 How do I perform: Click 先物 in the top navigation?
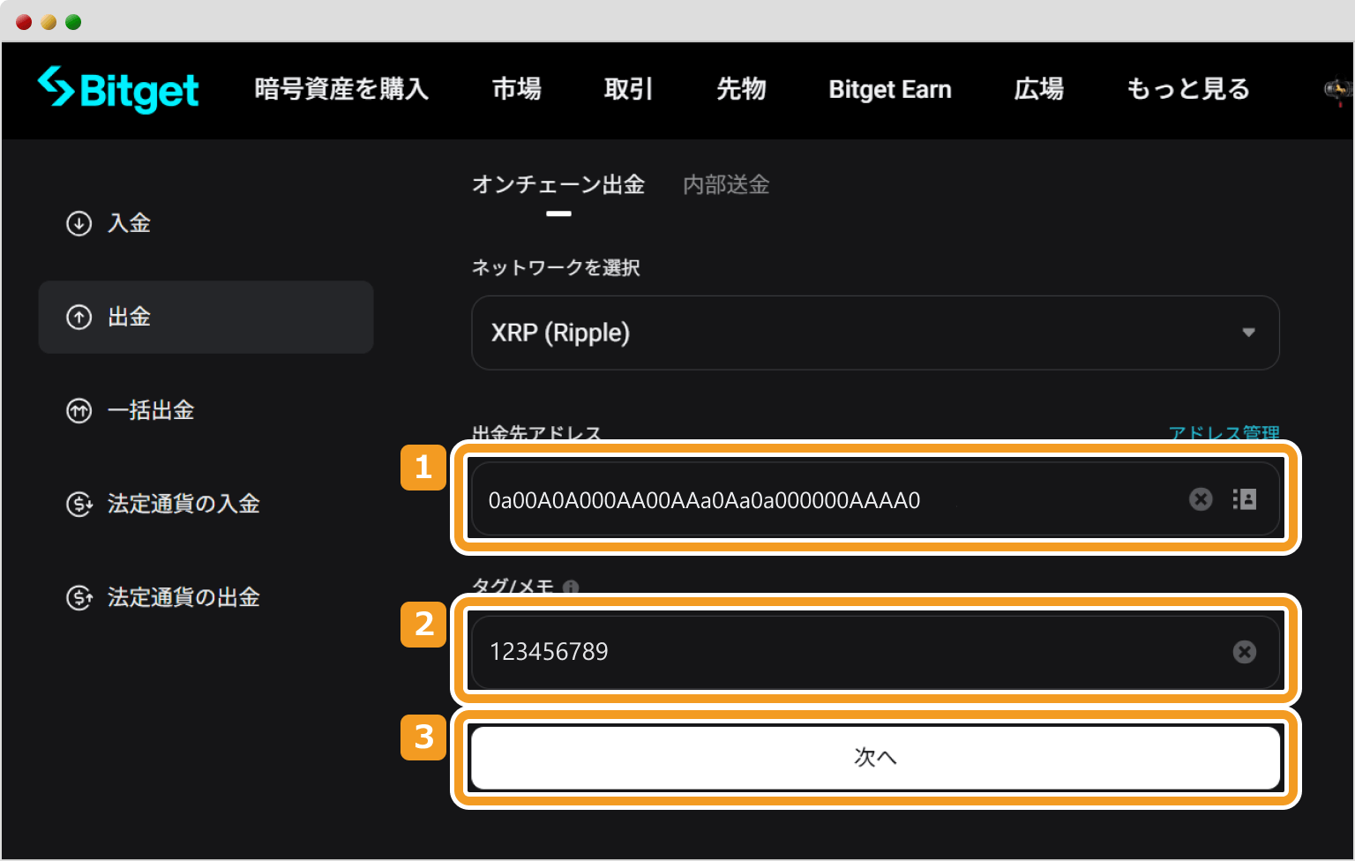(742, 89)
